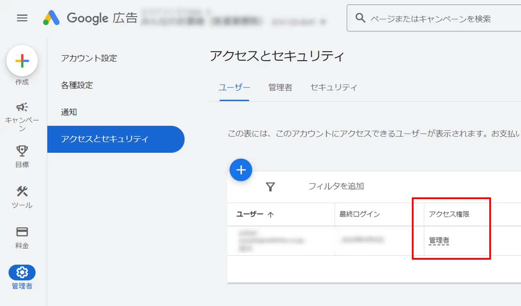Open the hamburger main menu
The image size is (521, 306).
click(x=22, y=18)
